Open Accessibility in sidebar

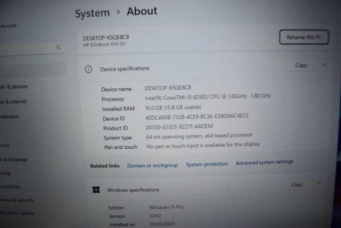(10, 187)
